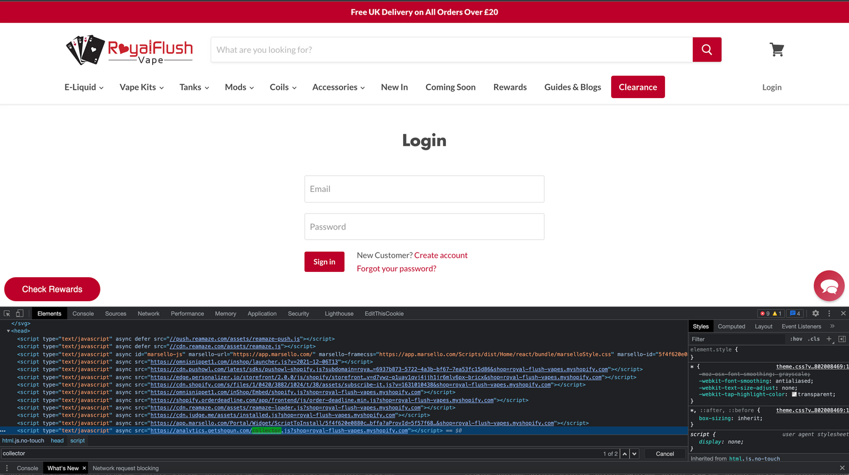
Task: Expand the Accessories dropdown
Action: [x=339, y=87]
